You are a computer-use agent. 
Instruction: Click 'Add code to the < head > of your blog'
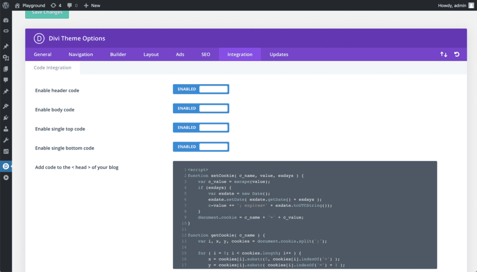77,167
